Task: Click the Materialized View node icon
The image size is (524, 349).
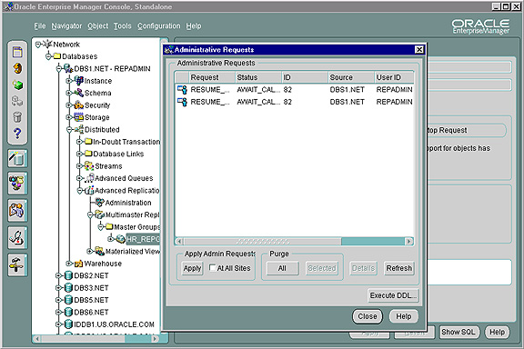Action: coord(99,251)
